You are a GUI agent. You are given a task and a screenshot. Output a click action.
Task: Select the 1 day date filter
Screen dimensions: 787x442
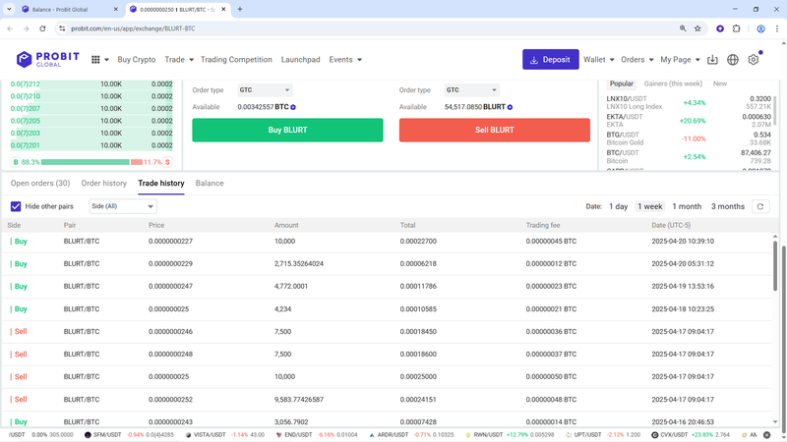[x=619, y=206]
